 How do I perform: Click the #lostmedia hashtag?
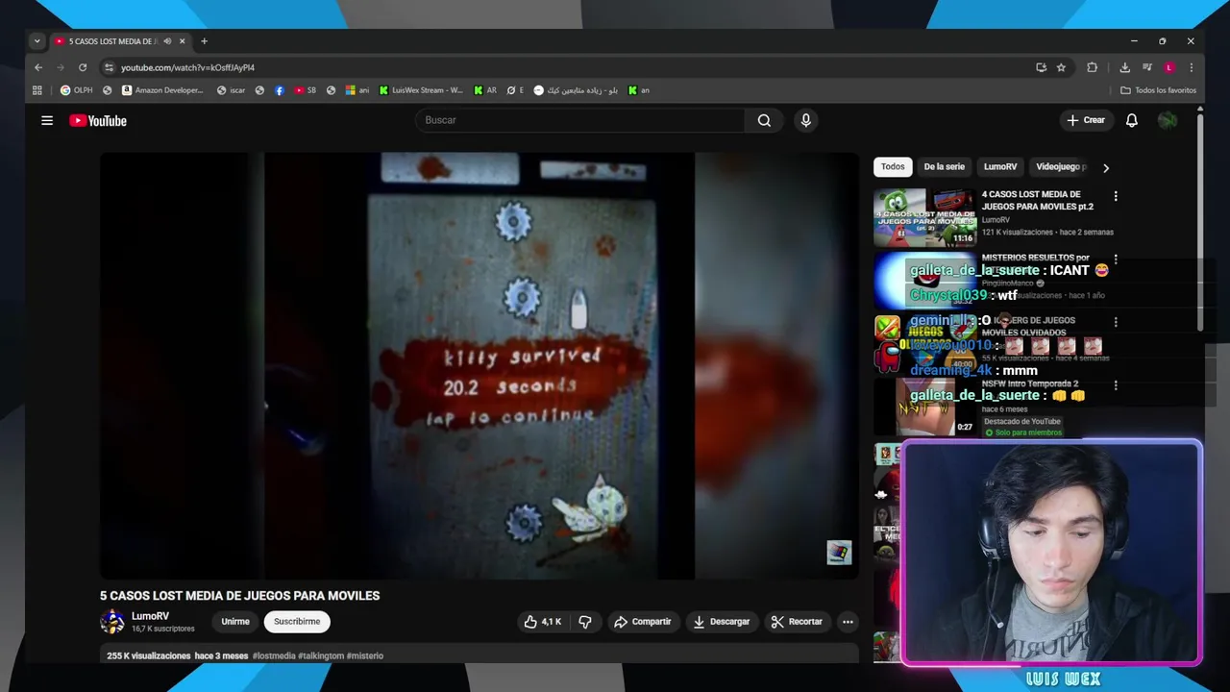[x=274, y=655]
